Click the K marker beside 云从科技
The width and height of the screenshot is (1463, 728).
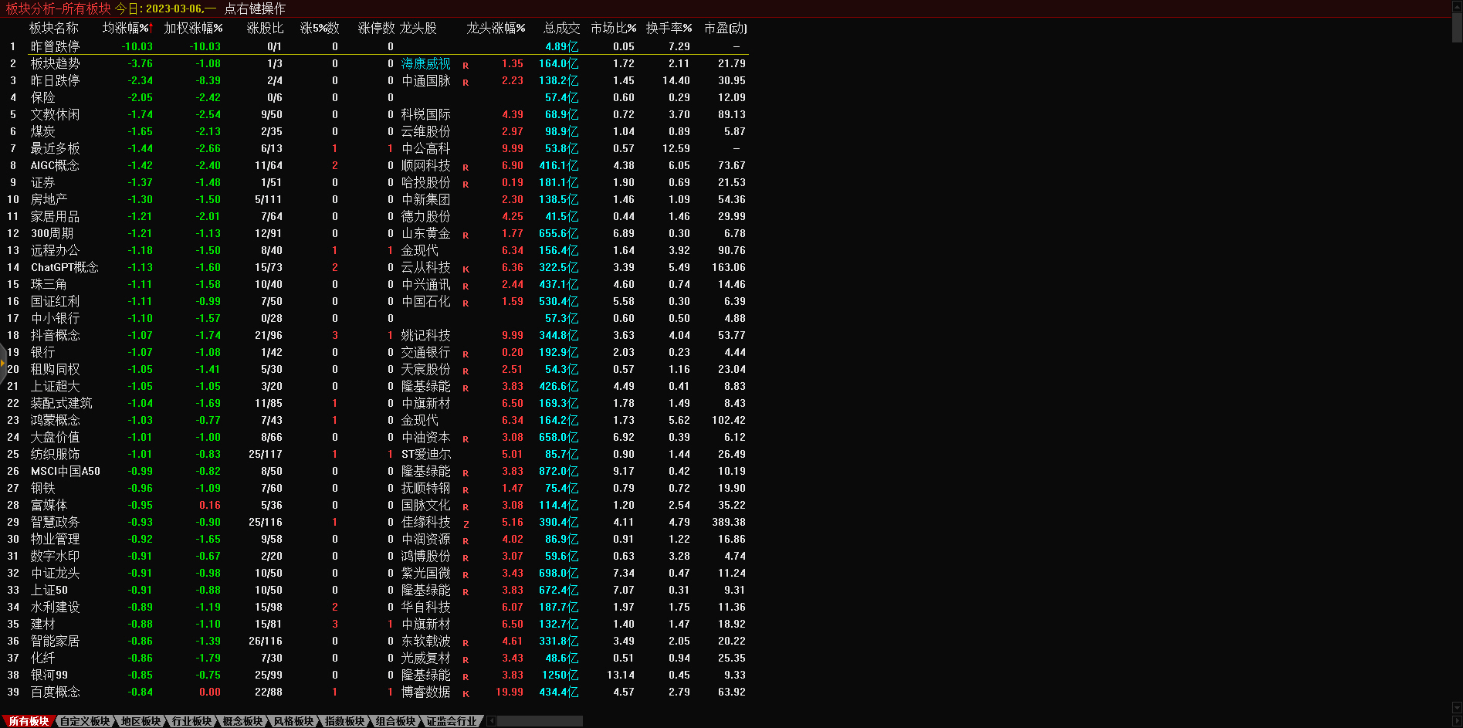pos(466,269)
